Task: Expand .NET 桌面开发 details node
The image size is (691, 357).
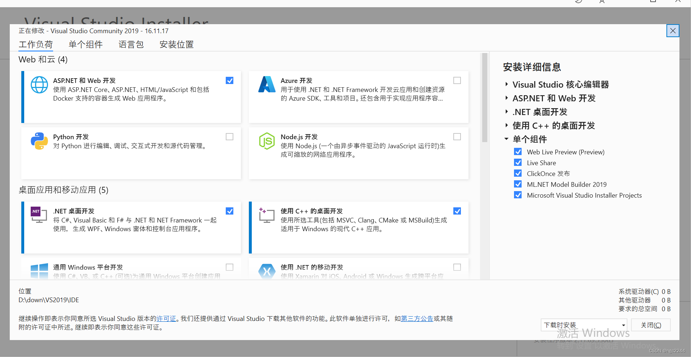Action: coord(506,112)
